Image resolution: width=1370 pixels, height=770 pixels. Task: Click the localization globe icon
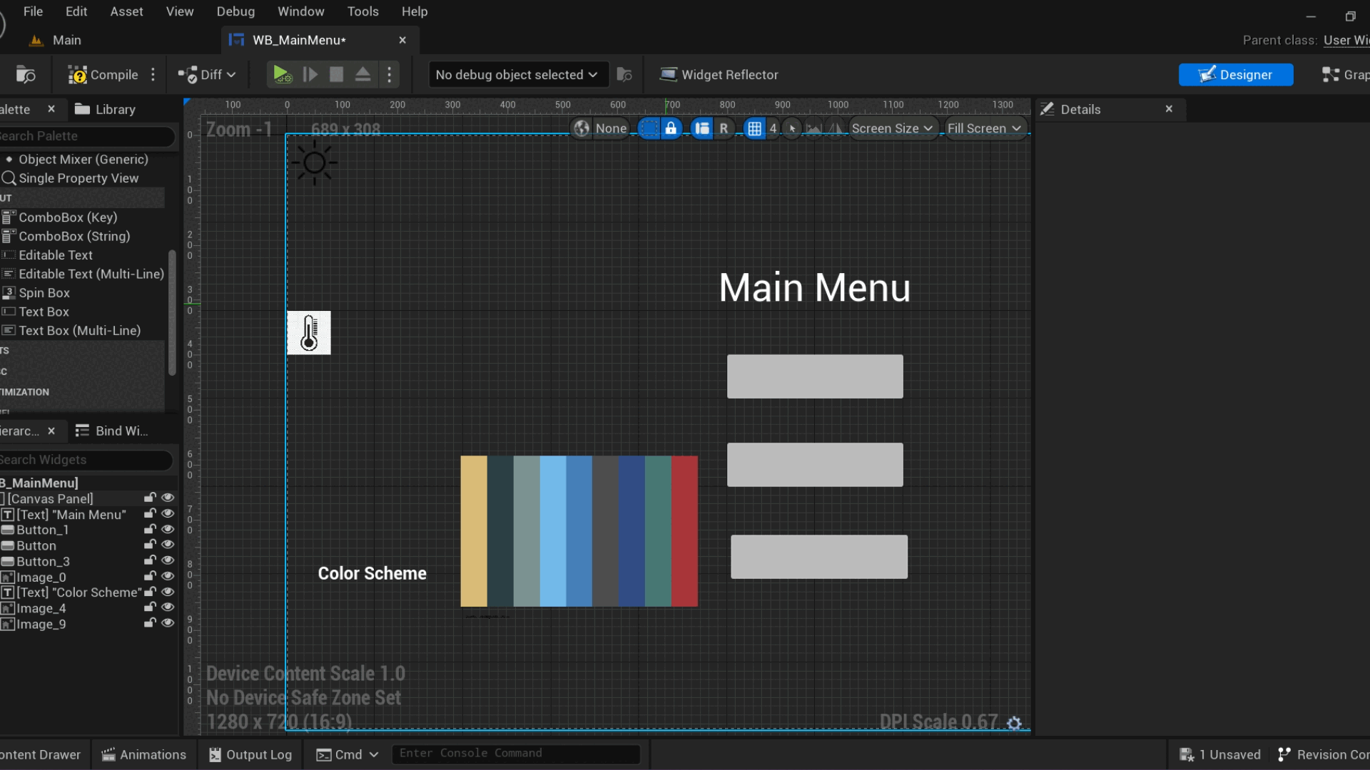coord(582,129)
